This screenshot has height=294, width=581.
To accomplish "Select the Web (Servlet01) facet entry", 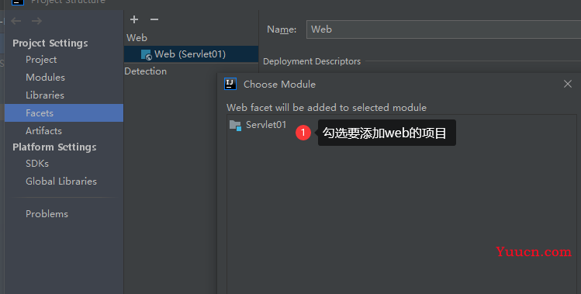I will (x=191, y=54).
